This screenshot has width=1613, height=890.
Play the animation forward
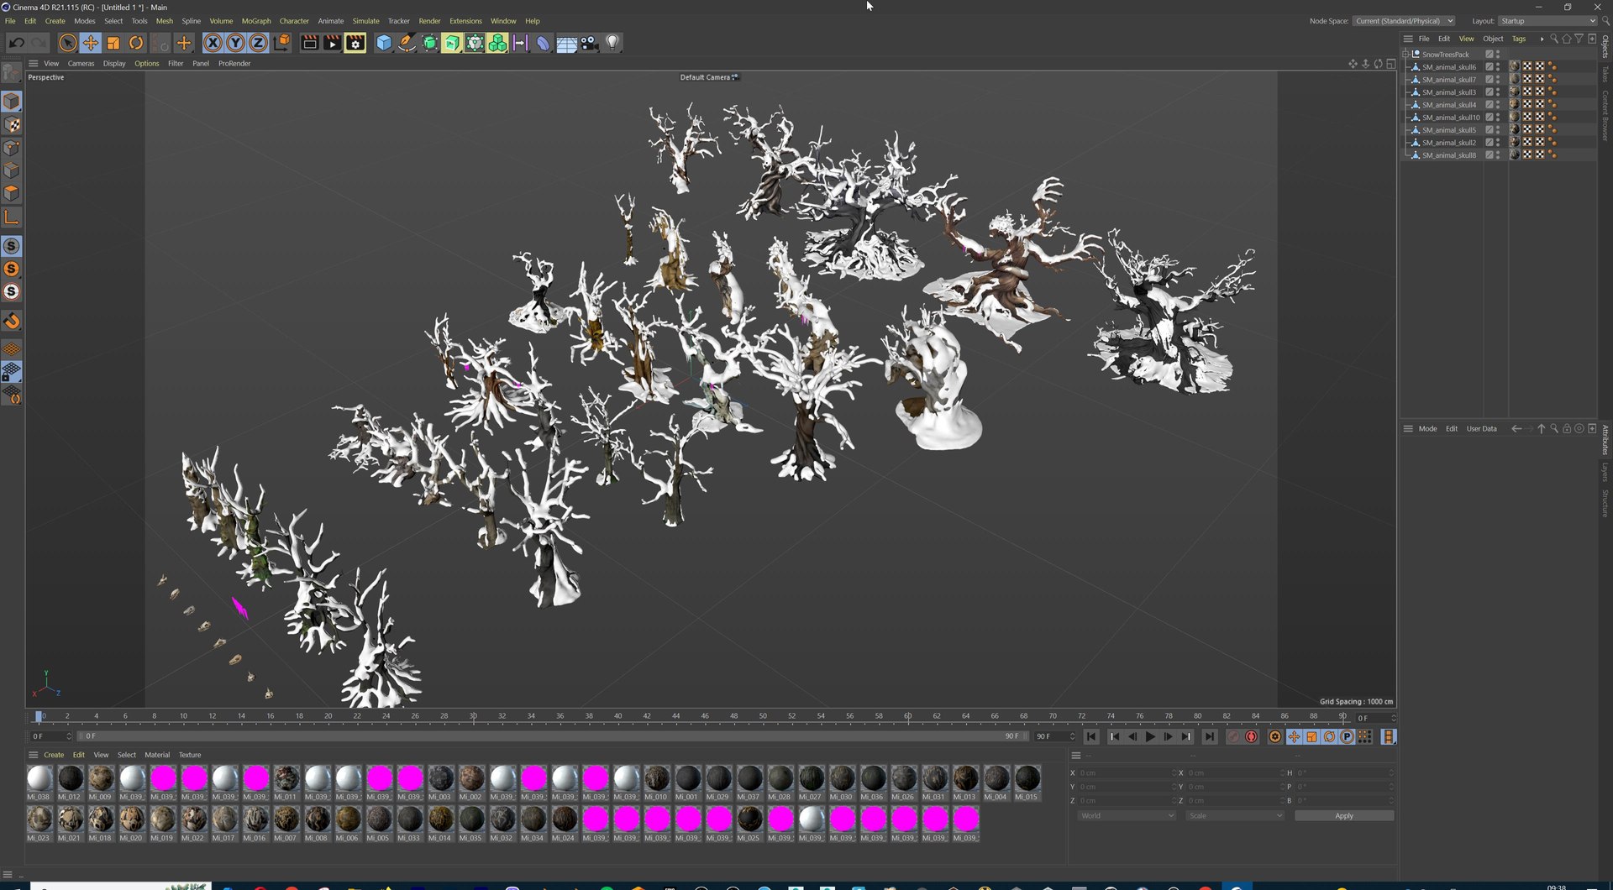pos(1150,736)
